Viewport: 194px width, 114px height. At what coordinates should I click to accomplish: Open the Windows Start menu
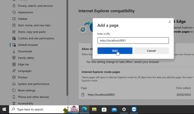click(x=4, y=109)
